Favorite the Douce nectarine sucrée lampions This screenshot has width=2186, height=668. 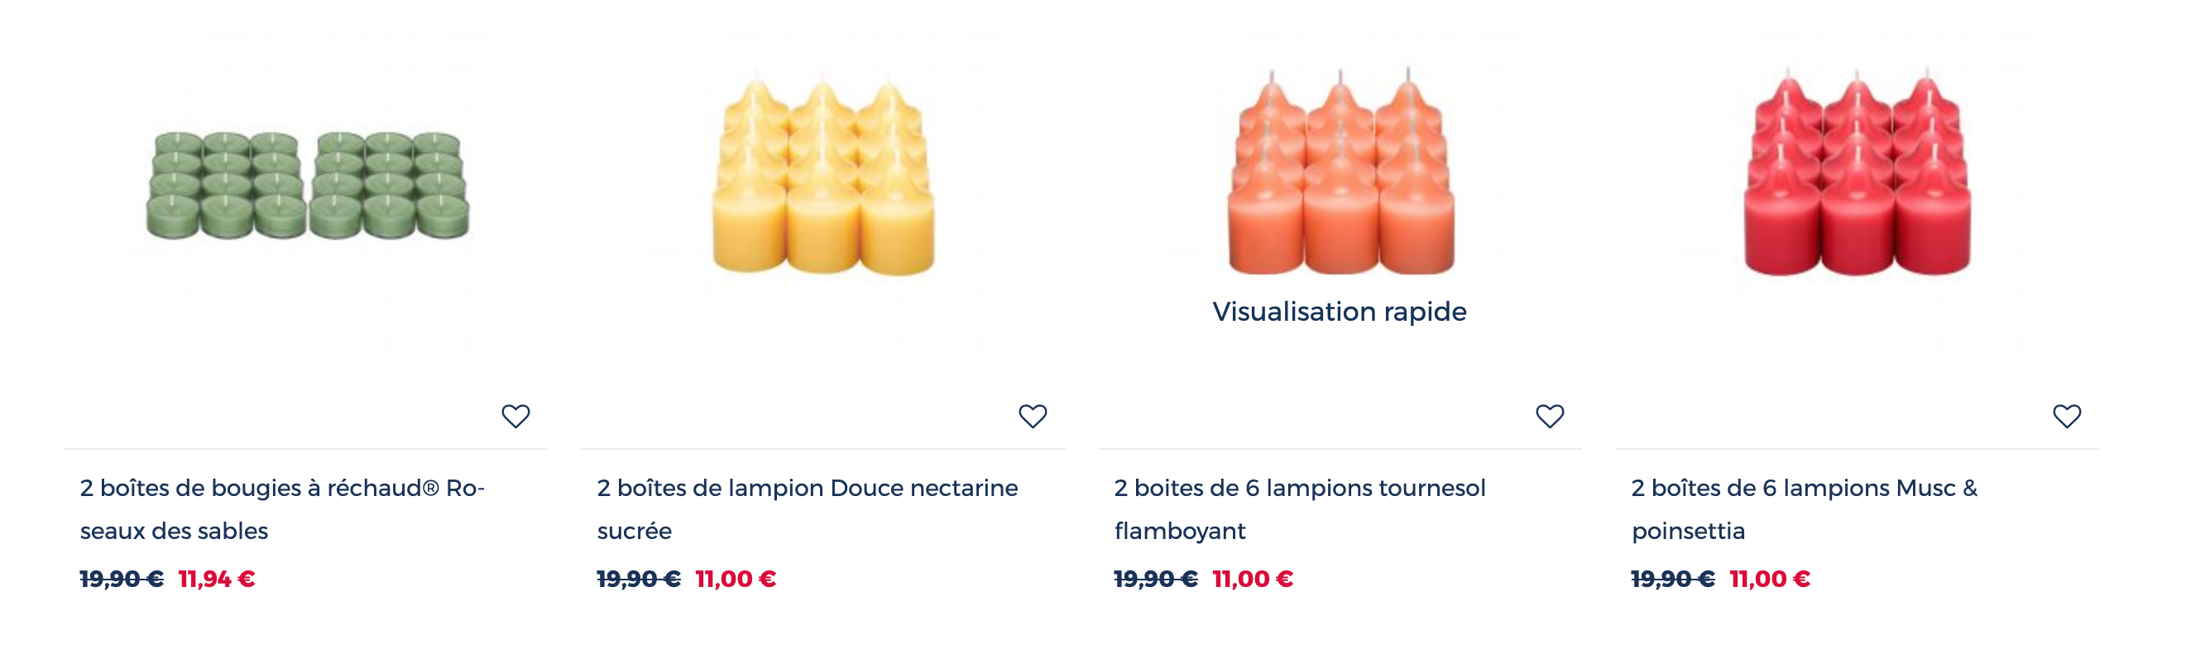[1032, 416]
